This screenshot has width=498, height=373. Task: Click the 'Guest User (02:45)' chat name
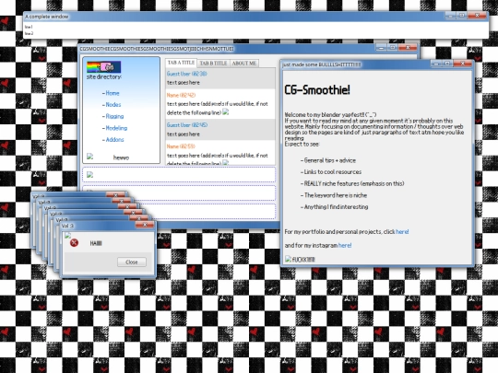[x=187, y=125]
